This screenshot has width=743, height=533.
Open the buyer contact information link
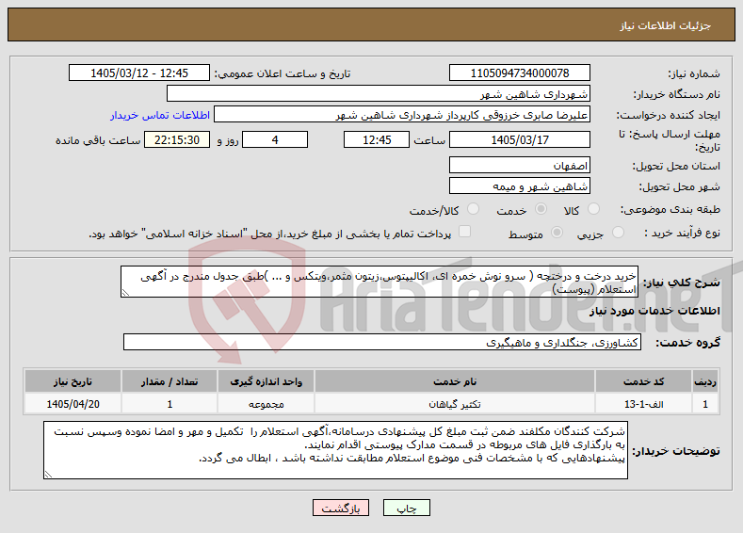tap(160, 115)
